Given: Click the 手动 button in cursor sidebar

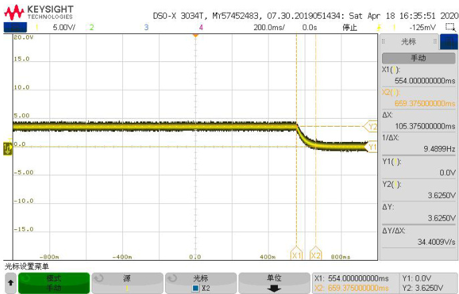Looking at the screenshot, I should click(418, 58).
